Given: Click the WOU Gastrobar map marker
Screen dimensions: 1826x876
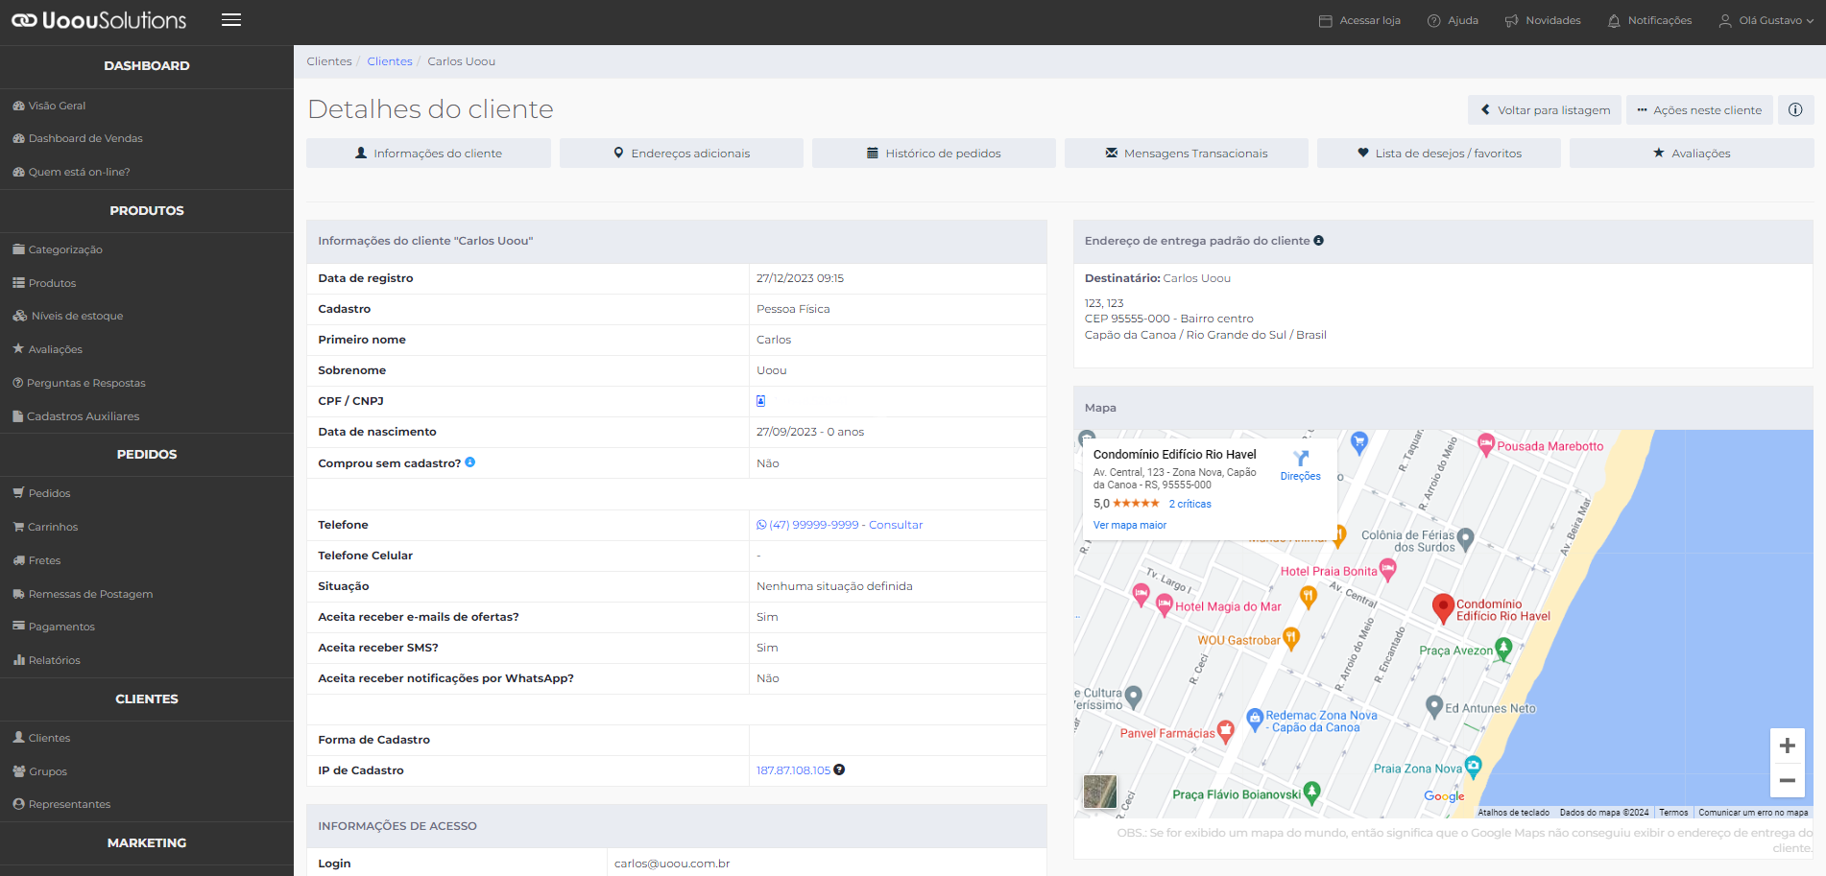Looking at the screenshot, I should point(1291,637).
